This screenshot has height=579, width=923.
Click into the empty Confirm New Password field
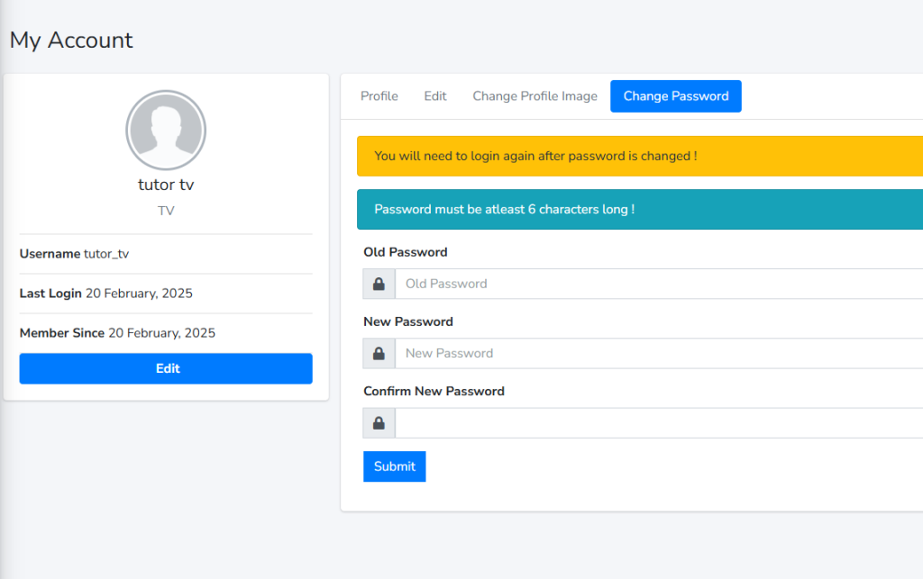coord(658,423)
